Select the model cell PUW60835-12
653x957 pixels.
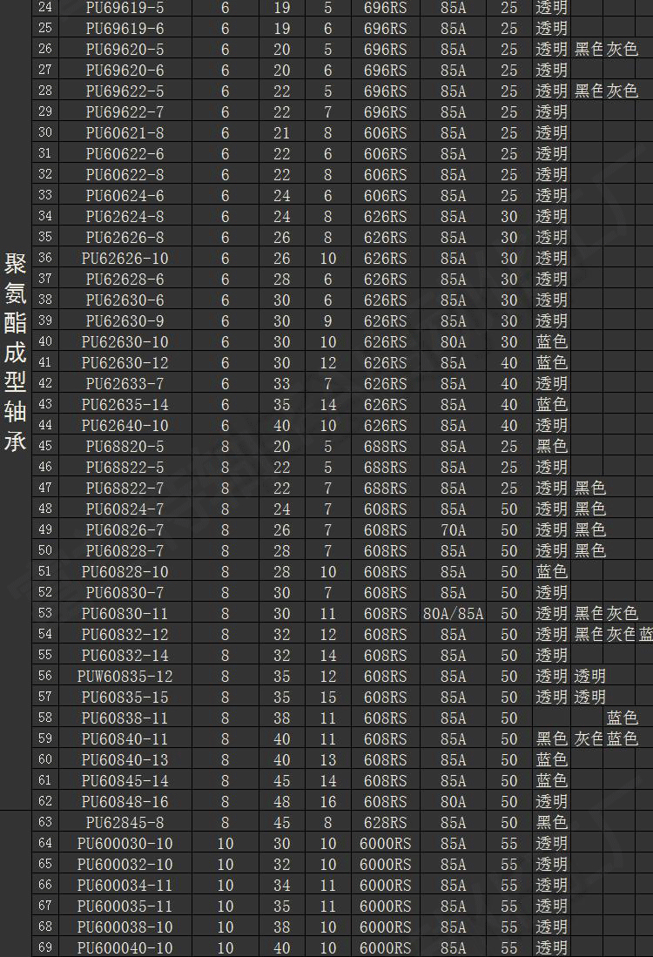[x=125, y=677]
